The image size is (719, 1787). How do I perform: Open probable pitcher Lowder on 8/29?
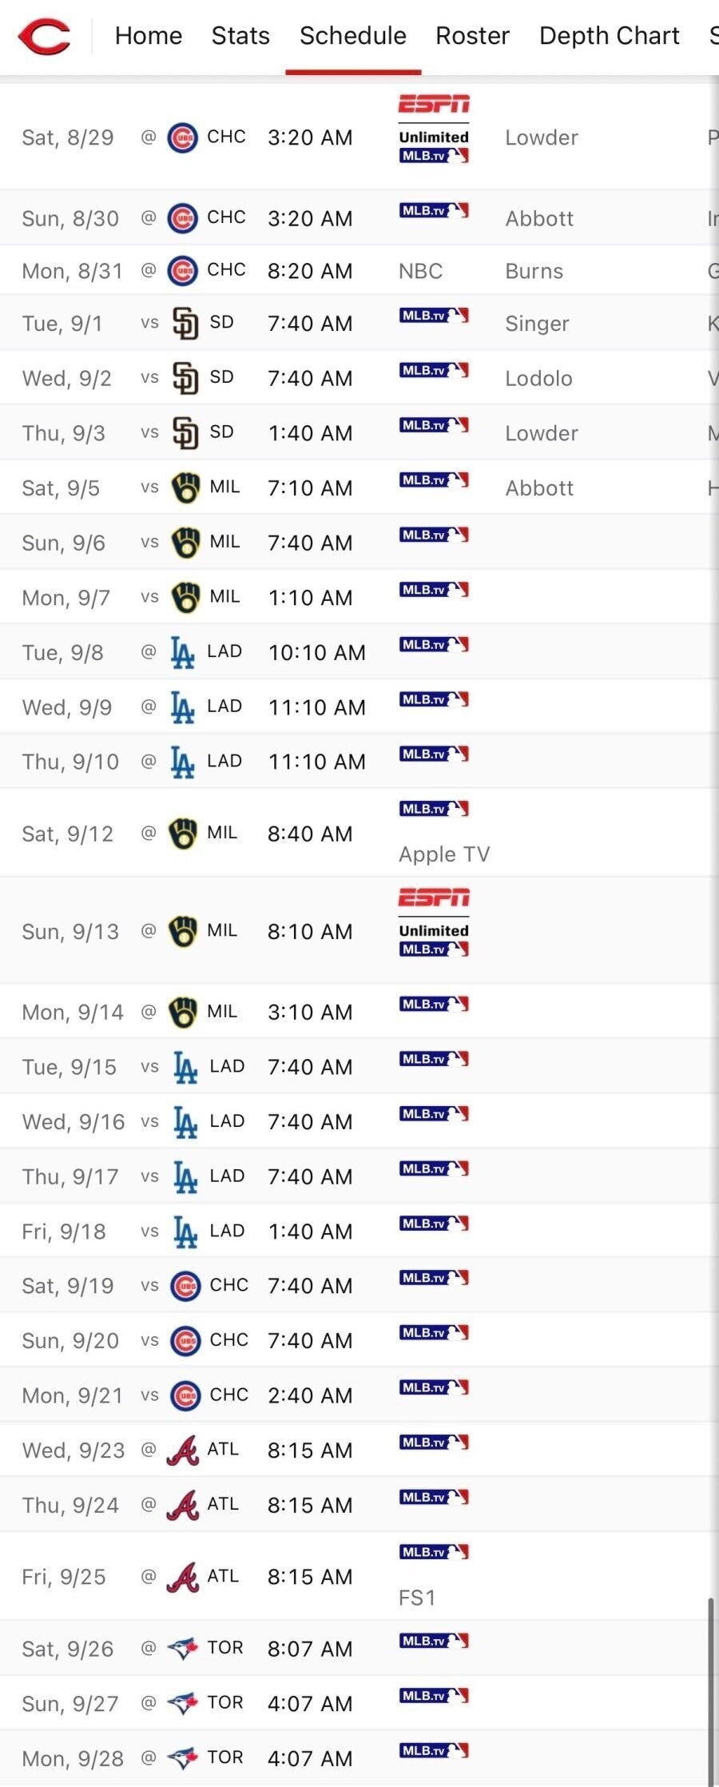point(542,137)
